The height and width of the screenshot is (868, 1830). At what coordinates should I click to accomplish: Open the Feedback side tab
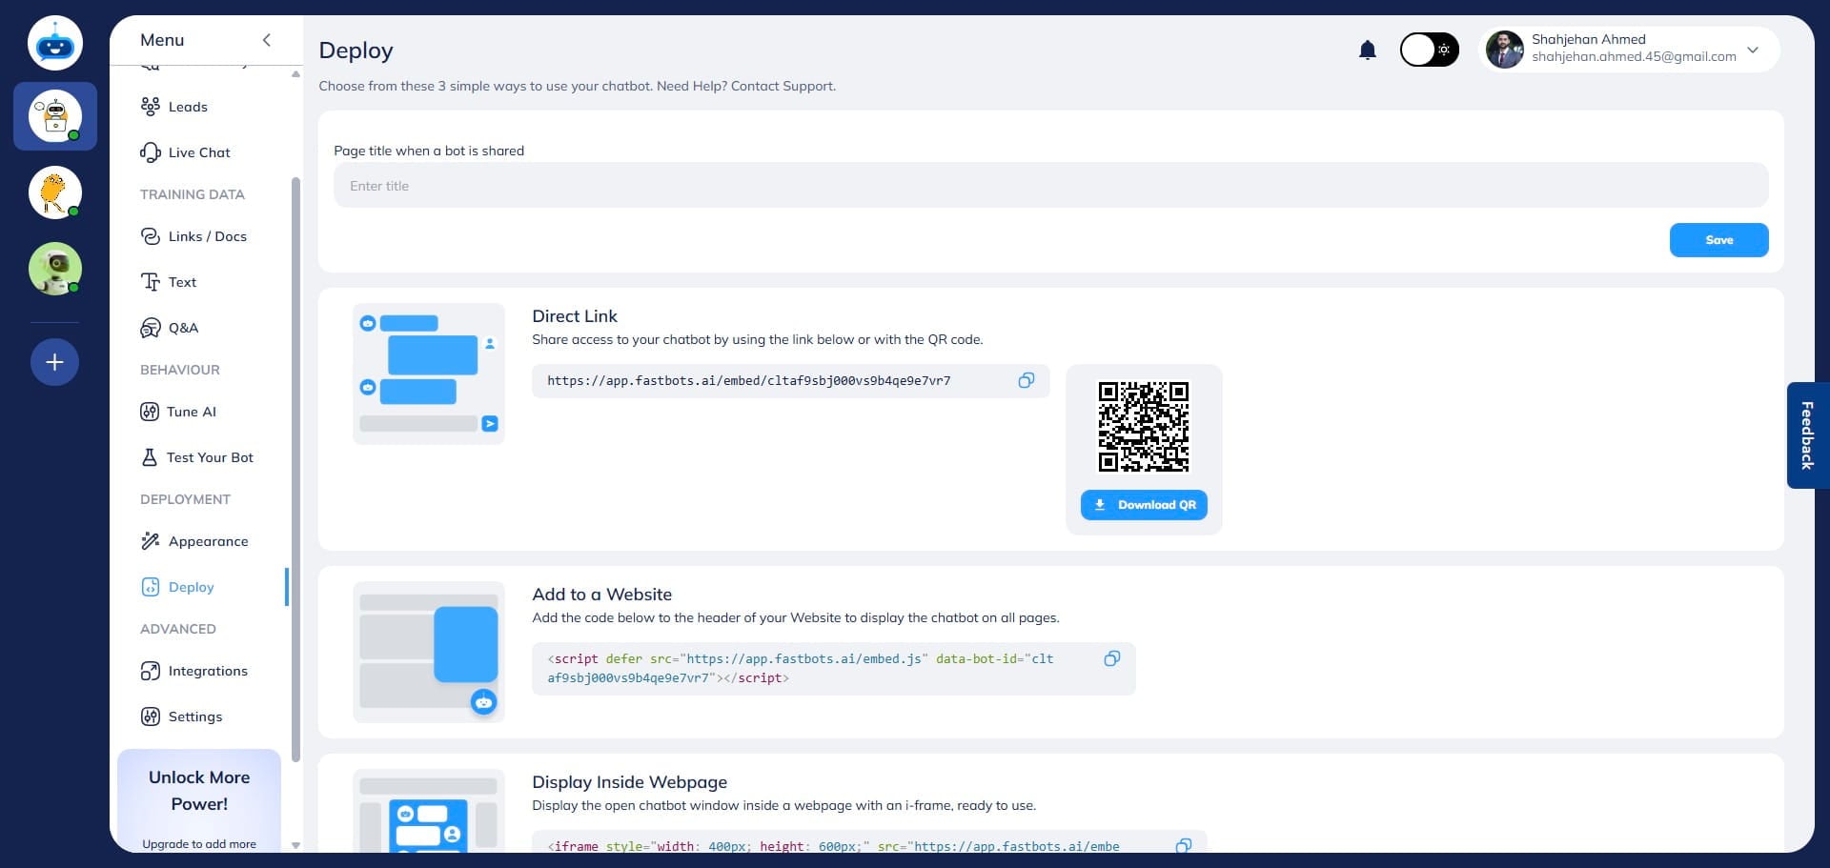[x=1806, y=435]
